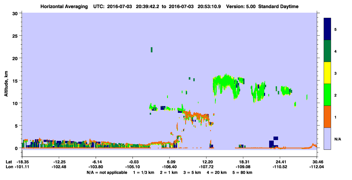The image size is (352, 180).
Task: Click the color bar label 3
Action: click(x=335, y=73)
